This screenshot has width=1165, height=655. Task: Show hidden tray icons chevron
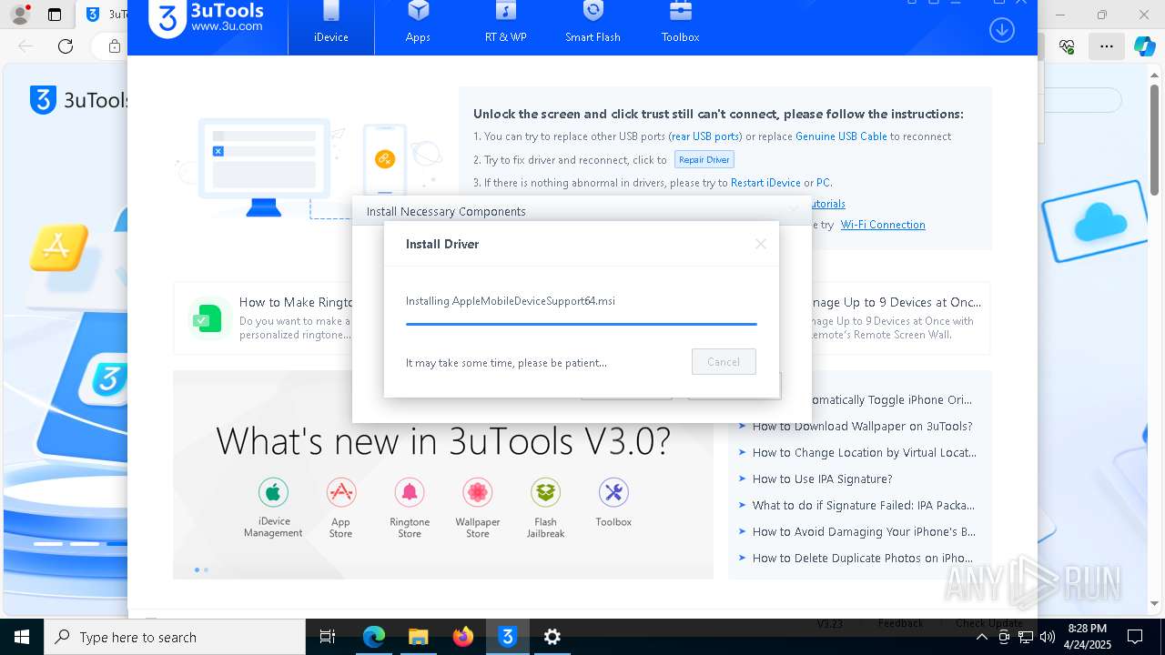pos(982,637)
